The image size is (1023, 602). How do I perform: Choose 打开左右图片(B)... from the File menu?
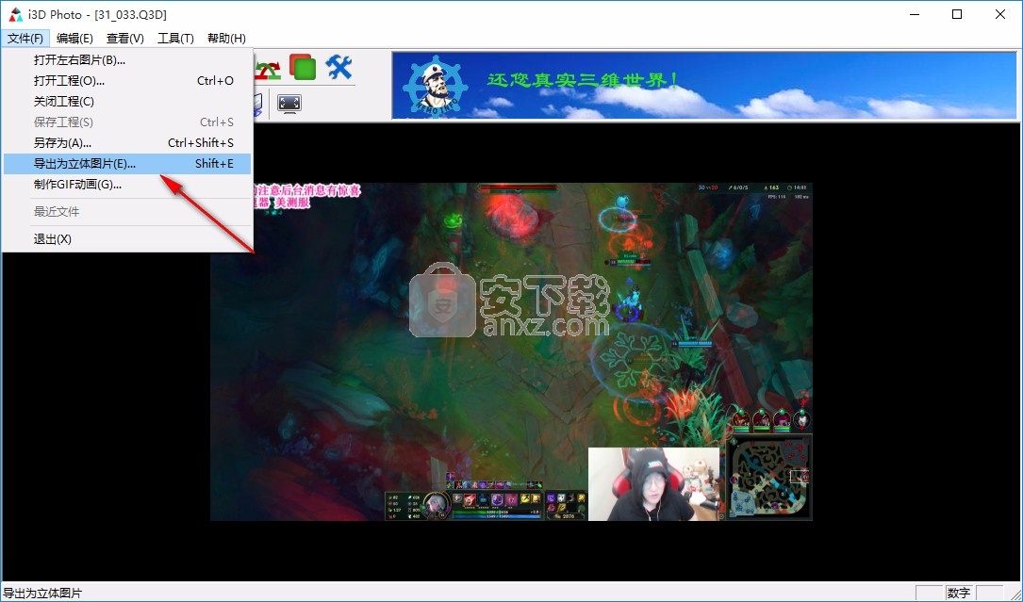click(127, 60)
